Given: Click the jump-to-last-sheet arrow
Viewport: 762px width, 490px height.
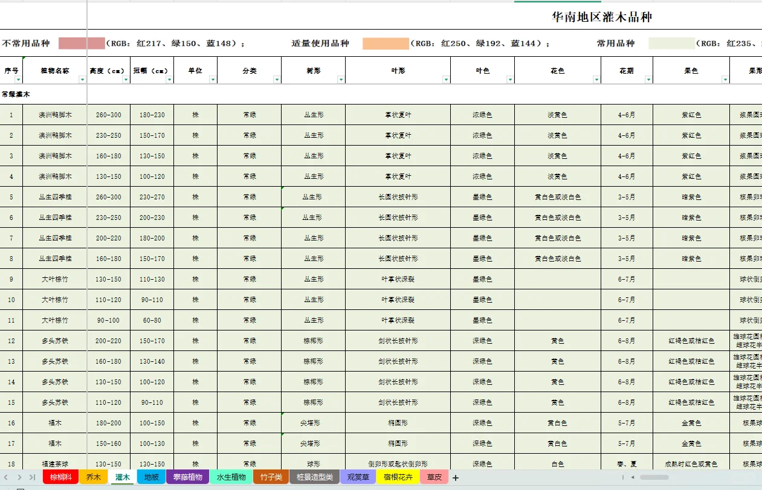Looking at the screenshot, I should [31, 477].
